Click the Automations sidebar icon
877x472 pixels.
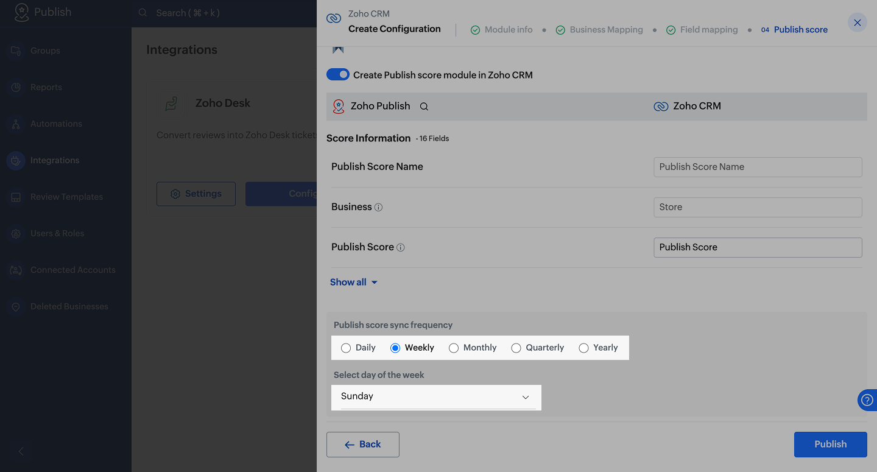tap(16, 124)
